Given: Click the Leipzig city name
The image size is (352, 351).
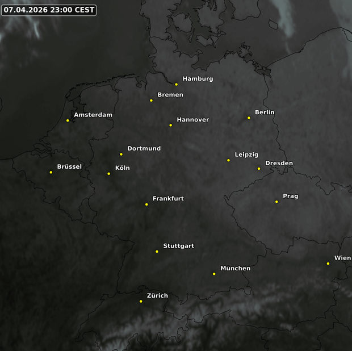Looking at the screenshot, I should pyautogui.click(x=246, y=154).
